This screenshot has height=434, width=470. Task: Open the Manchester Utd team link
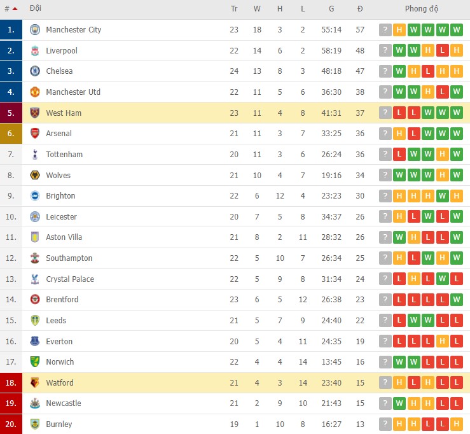point(73,92)
